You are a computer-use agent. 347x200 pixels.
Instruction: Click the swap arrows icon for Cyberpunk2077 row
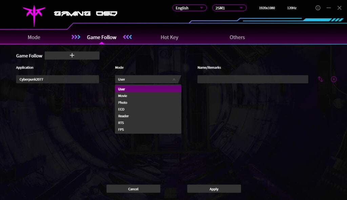coord(320,79)
